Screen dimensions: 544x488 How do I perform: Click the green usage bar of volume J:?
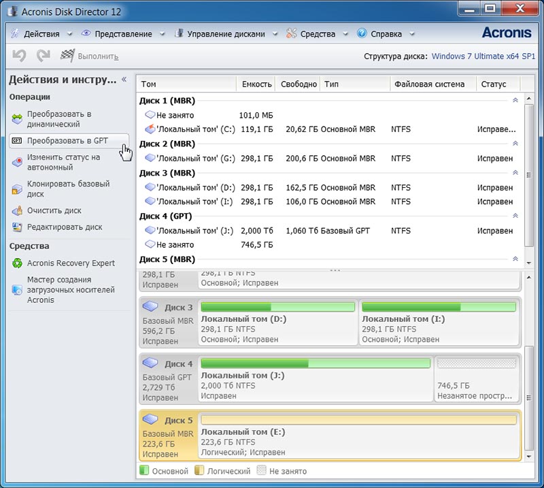click(x=316, y=363)
